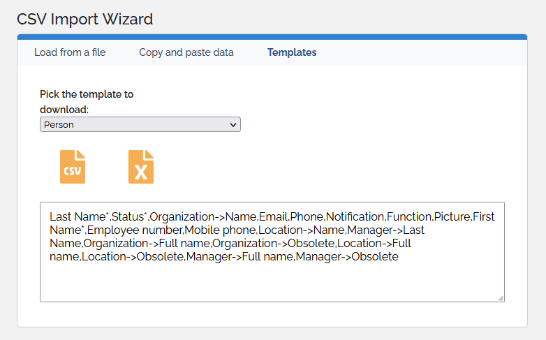546x340 pixels.
Task: Switch to the Load from a file tab
Action: [70, 52]
